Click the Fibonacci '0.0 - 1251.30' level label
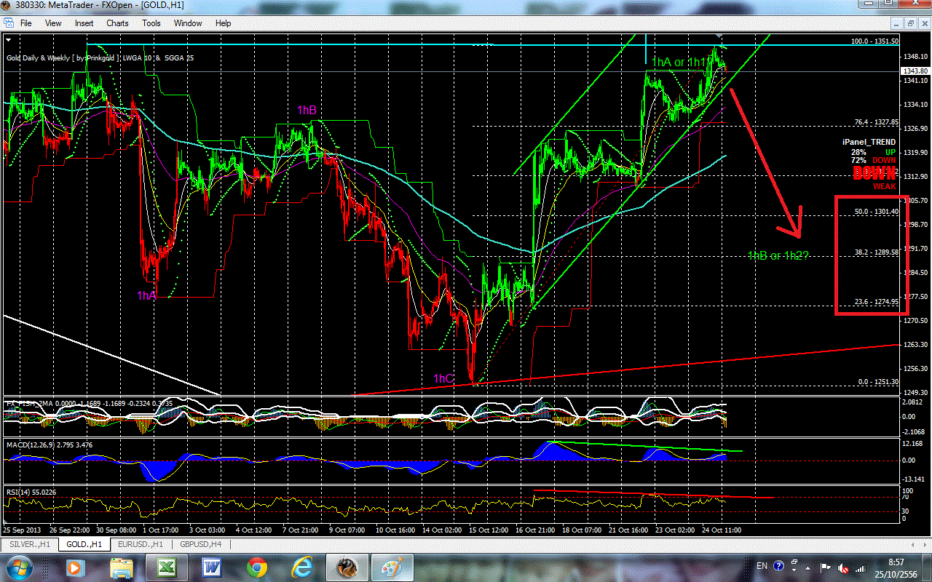Viewport: 932px width, 582px height. (879, 381)
